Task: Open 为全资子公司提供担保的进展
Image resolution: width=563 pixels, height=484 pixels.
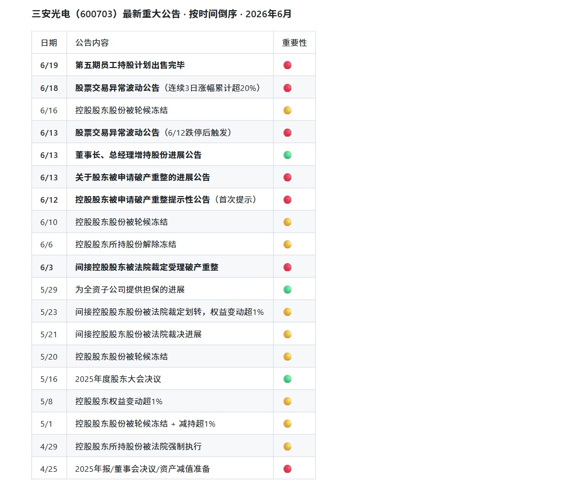Action: tap(130, 289)
